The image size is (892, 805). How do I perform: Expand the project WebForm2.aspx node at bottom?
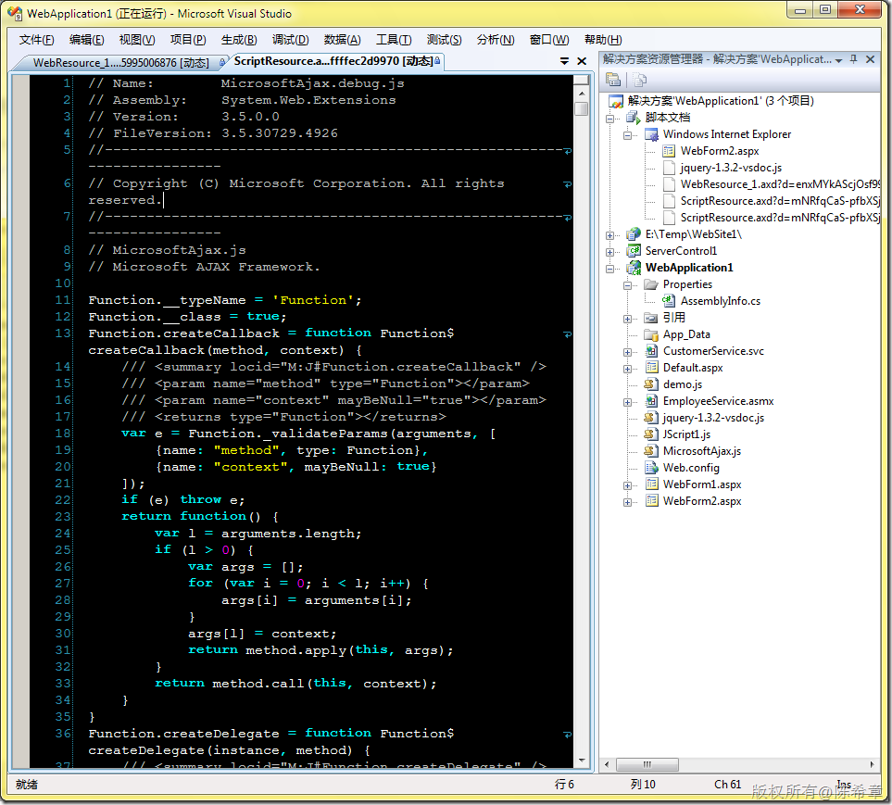(627, 502)
